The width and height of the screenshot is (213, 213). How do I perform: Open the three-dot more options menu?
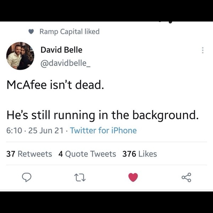click(202, 50)
